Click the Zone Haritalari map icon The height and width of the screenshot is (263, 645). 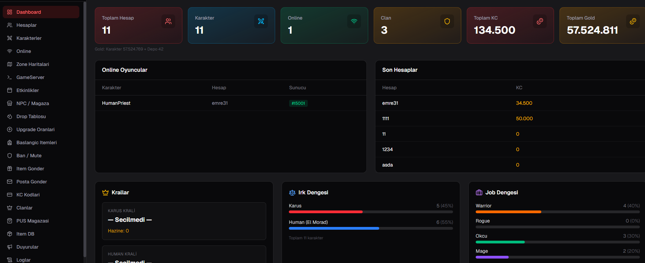(10, 64)
